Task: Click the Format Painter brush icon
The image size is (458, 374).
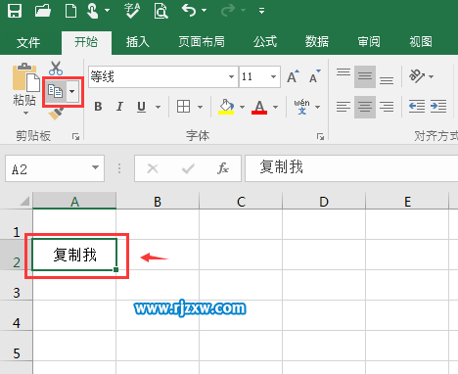Action: [56, 114]
